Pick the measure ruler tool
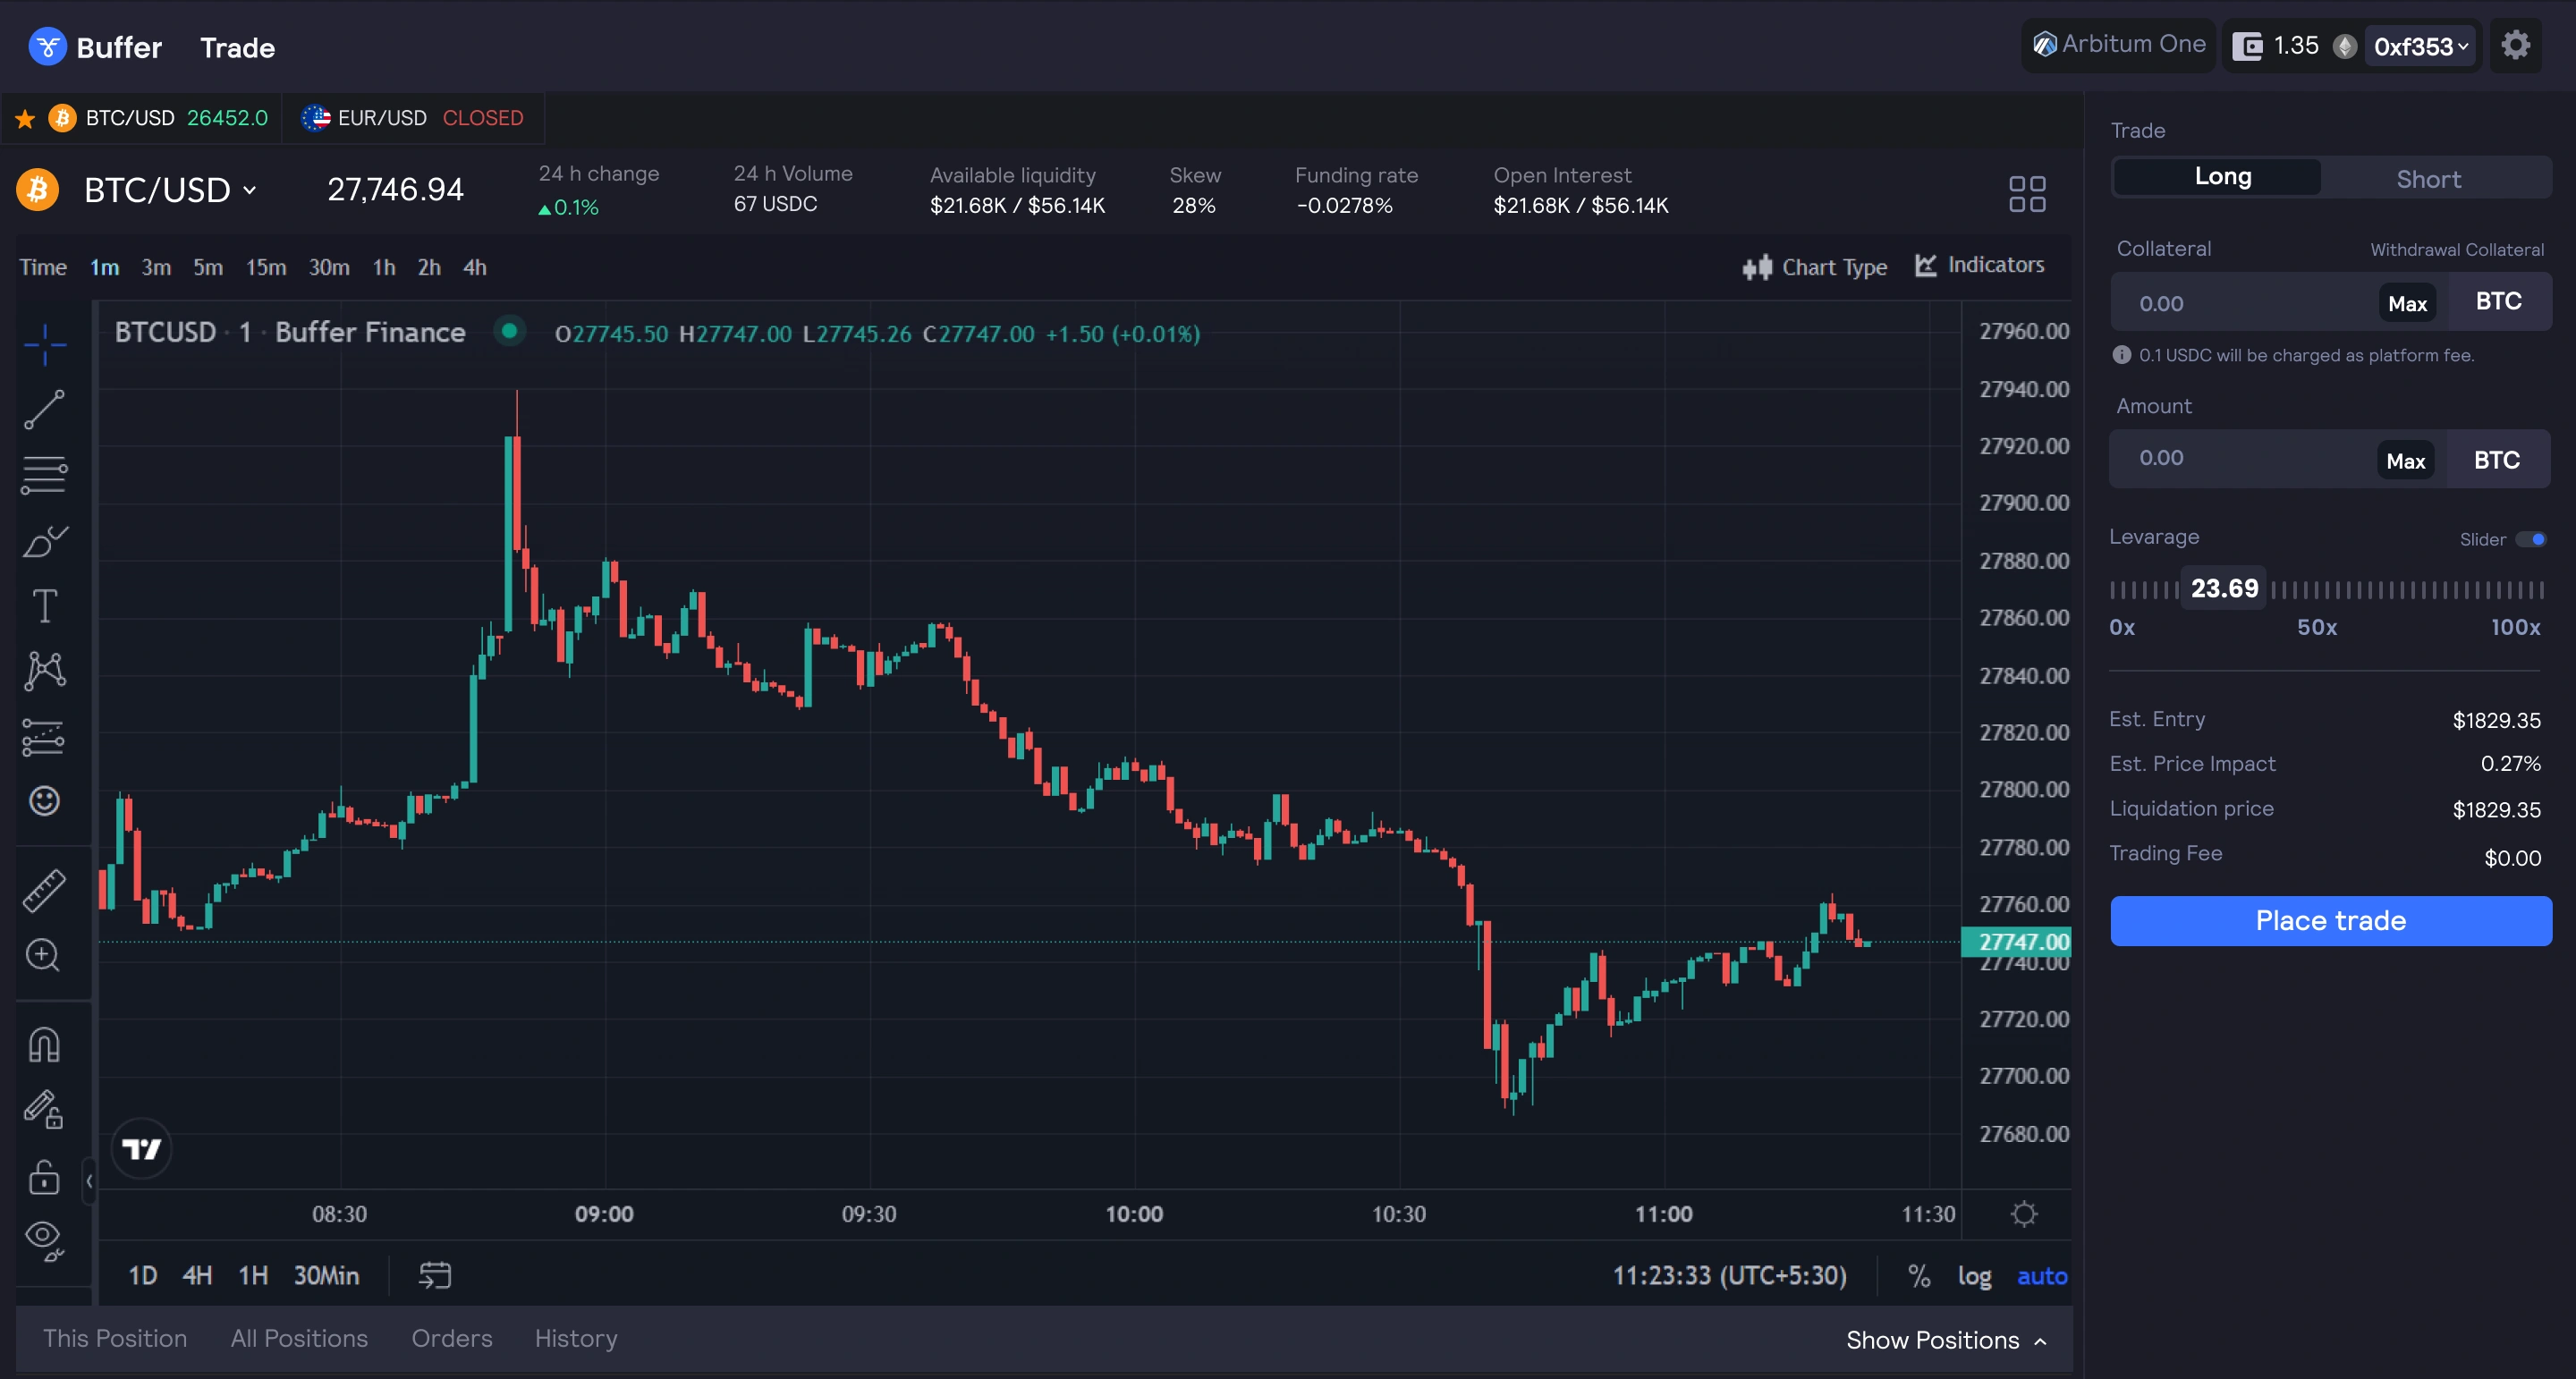 pyautogui.click(x=44, y=890)
